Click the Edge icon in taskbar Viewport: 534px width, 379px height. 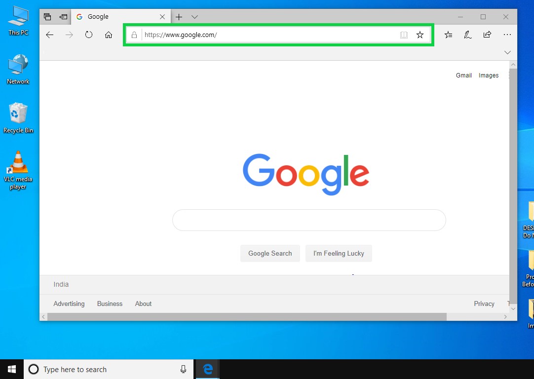pyautogui.click(x=208, y=369)
